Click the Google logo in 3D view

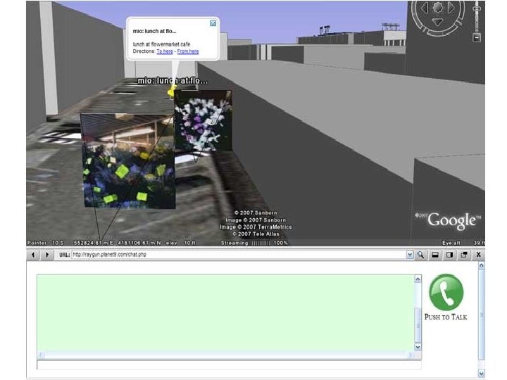click(448, 221)
